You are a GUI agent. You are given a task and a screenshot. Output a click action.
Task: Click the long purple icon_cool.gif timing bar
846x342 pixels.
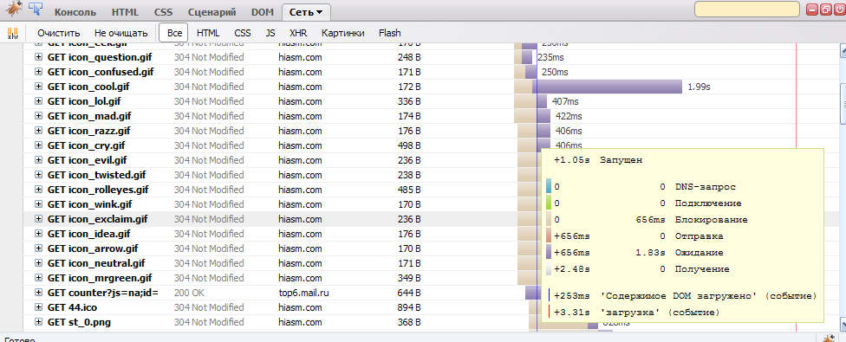(609, 87)
